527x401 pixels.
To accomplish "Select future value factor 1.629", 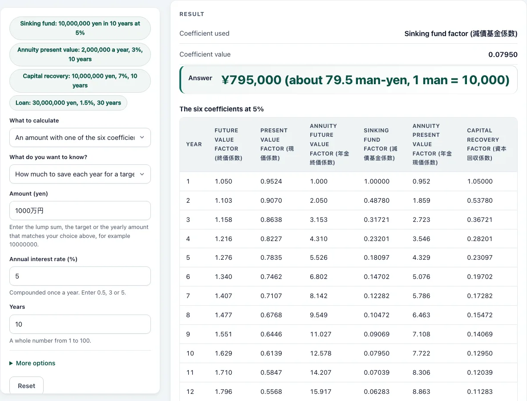I will (223, 353).
